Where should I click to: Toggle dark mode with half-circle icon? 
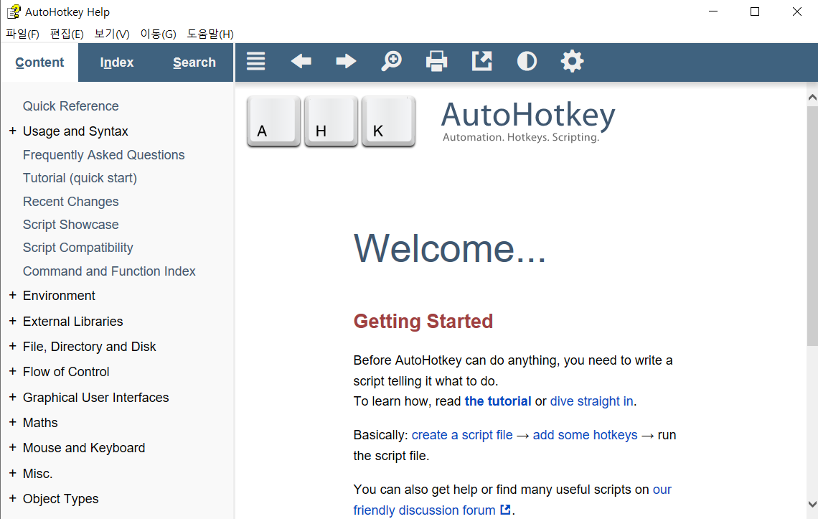[527, 62]
